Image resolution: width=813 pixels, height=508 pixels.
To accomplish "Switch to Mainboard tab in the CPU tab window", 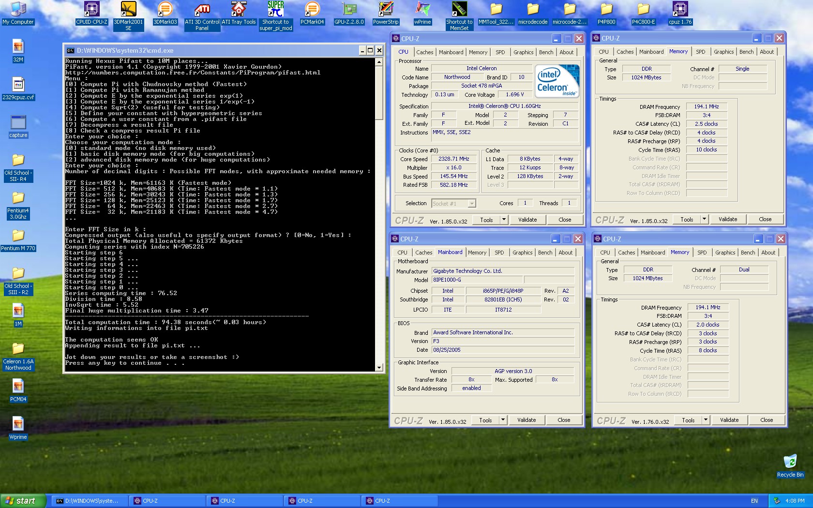I will (451, 52).
